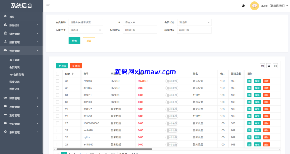This screenshot has height=154, width=290.
Task: Click the scrollbar right arrow under the table
Action: coord(279,149)
